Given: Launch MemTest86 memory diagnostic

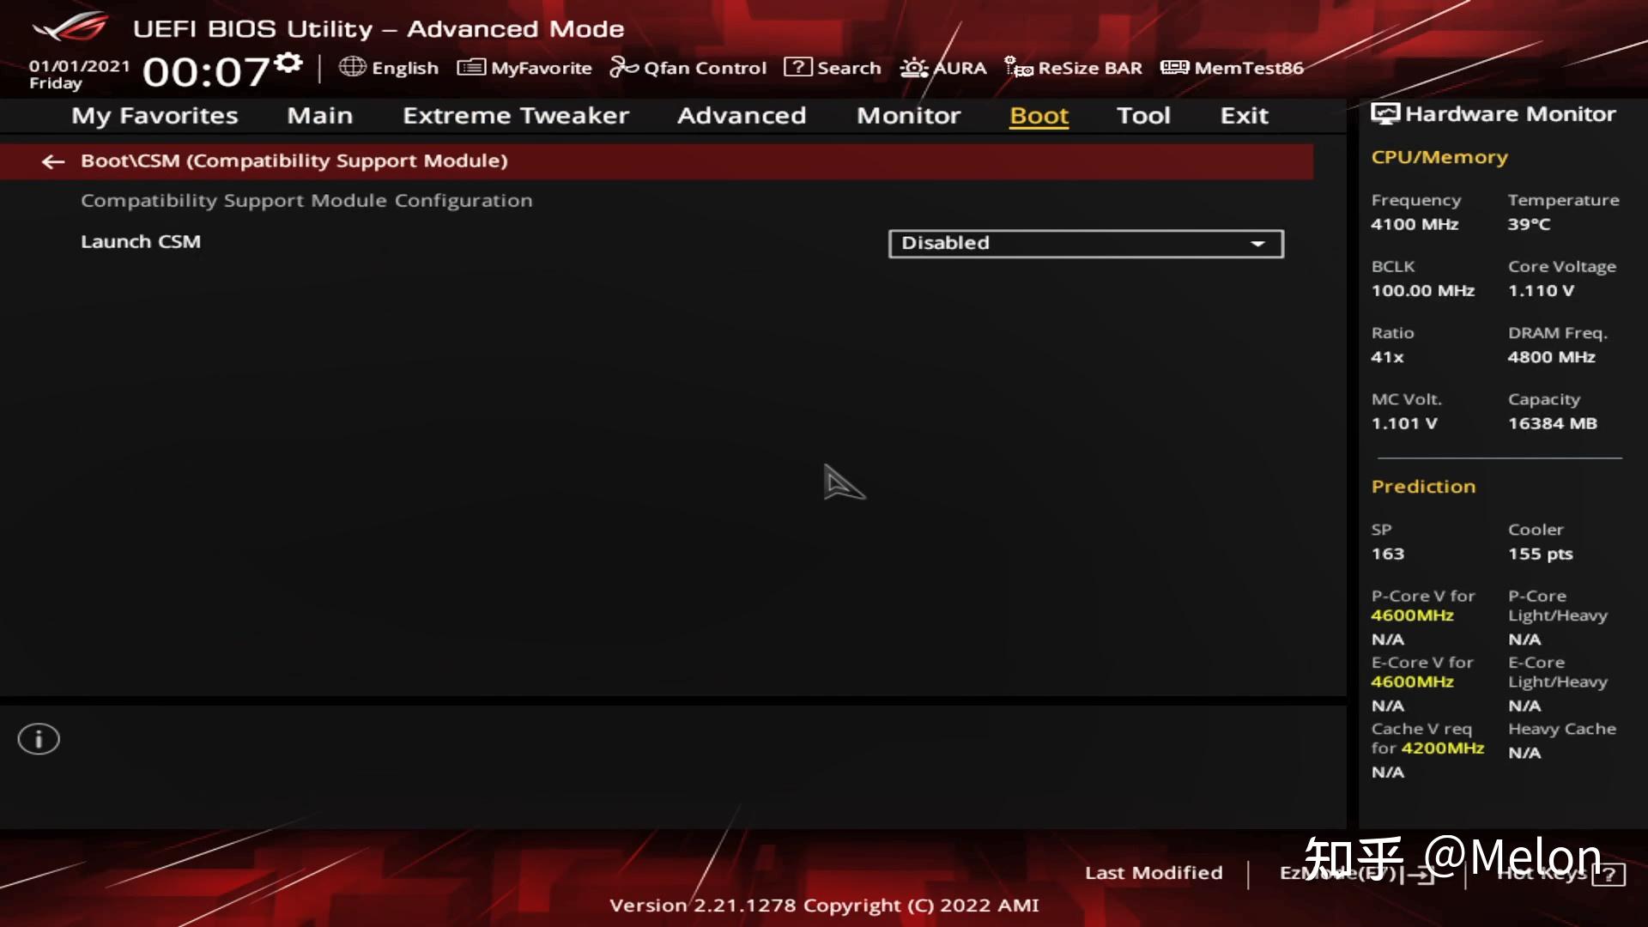Looking at the screenshot, I should pyautogui.click(x=1231, y=67).
